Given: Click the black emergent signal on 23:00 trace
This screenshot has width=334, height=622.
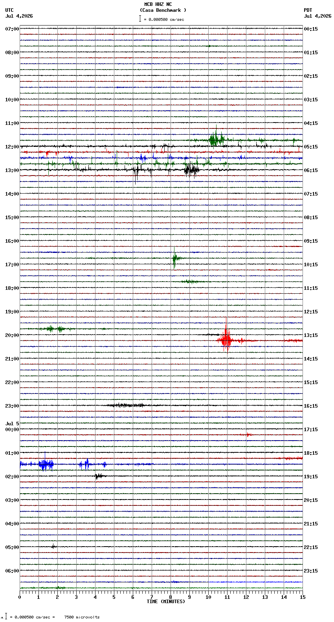Looking at the screenshot, I should click(126, 405).
